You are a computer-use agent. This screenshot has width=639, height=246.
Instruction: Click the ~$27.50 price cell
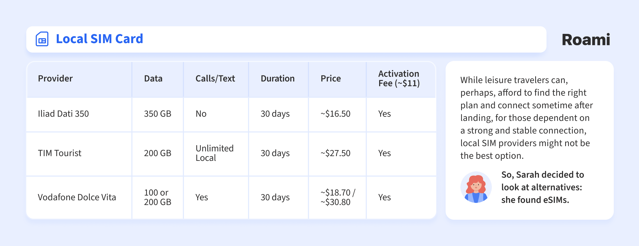pos(335,153)
